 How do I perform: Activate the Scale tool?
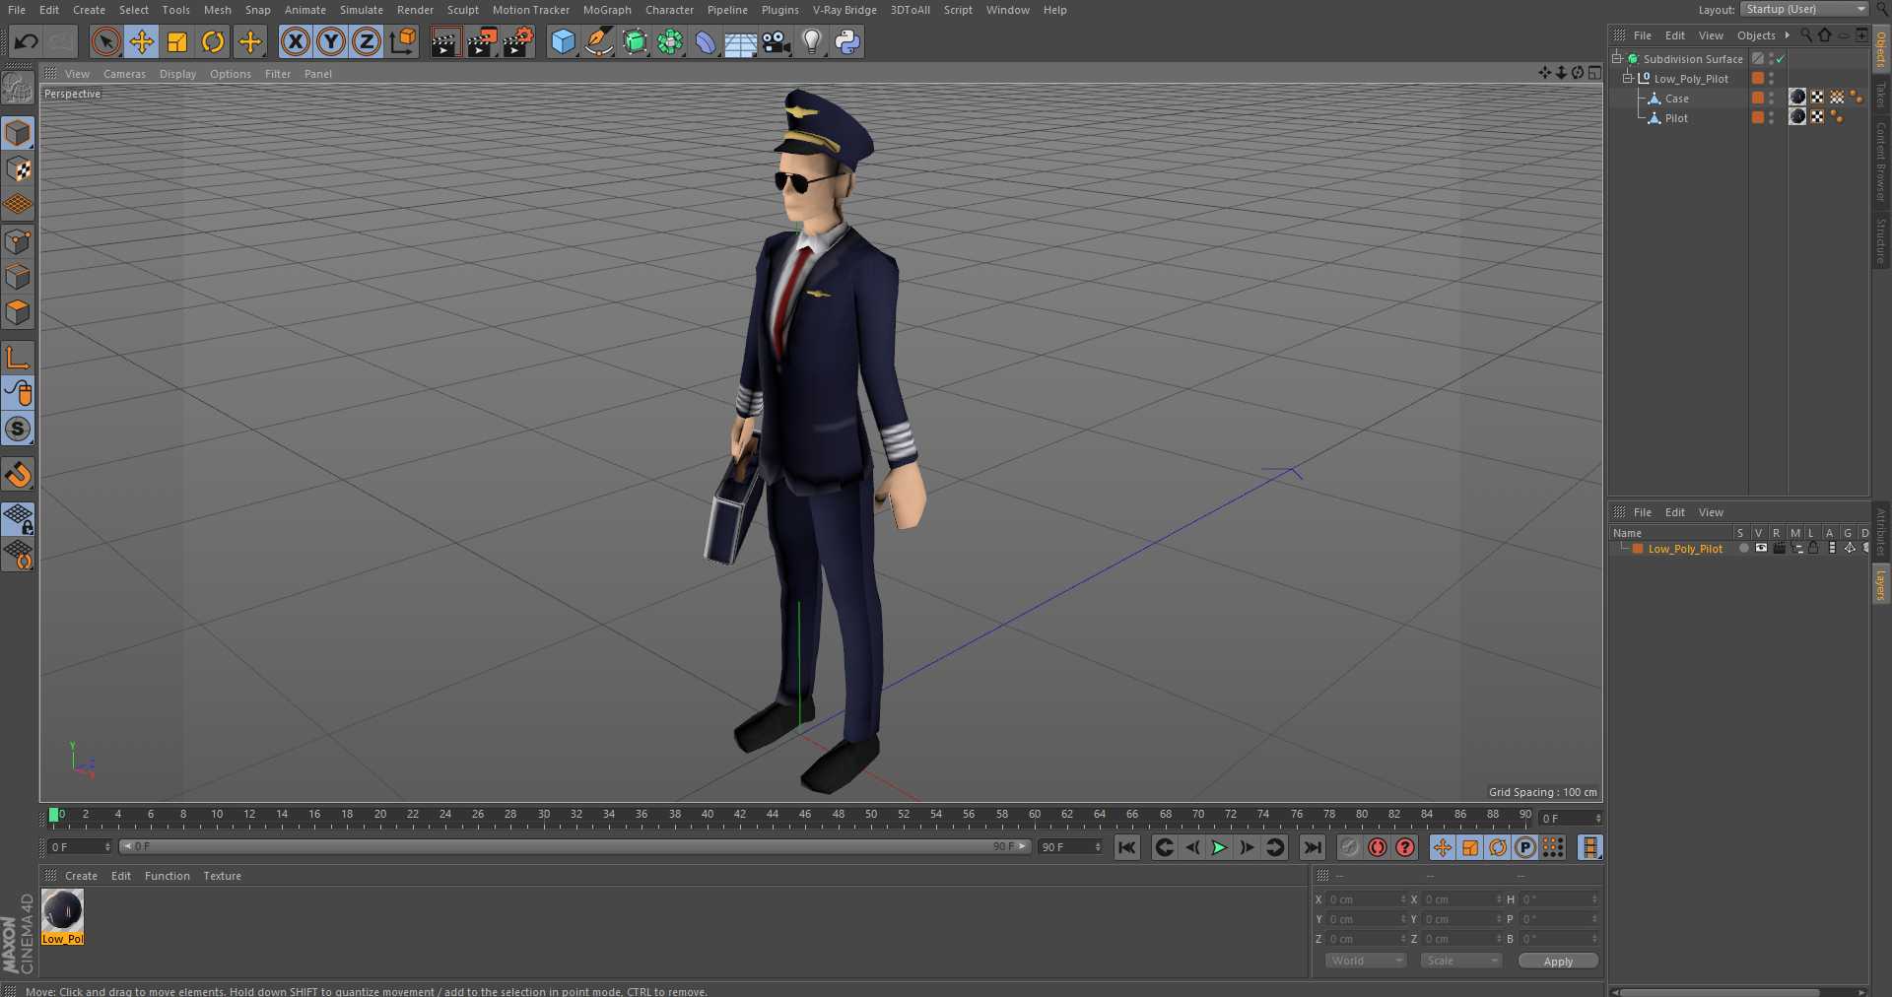click(x=177, y=41)
